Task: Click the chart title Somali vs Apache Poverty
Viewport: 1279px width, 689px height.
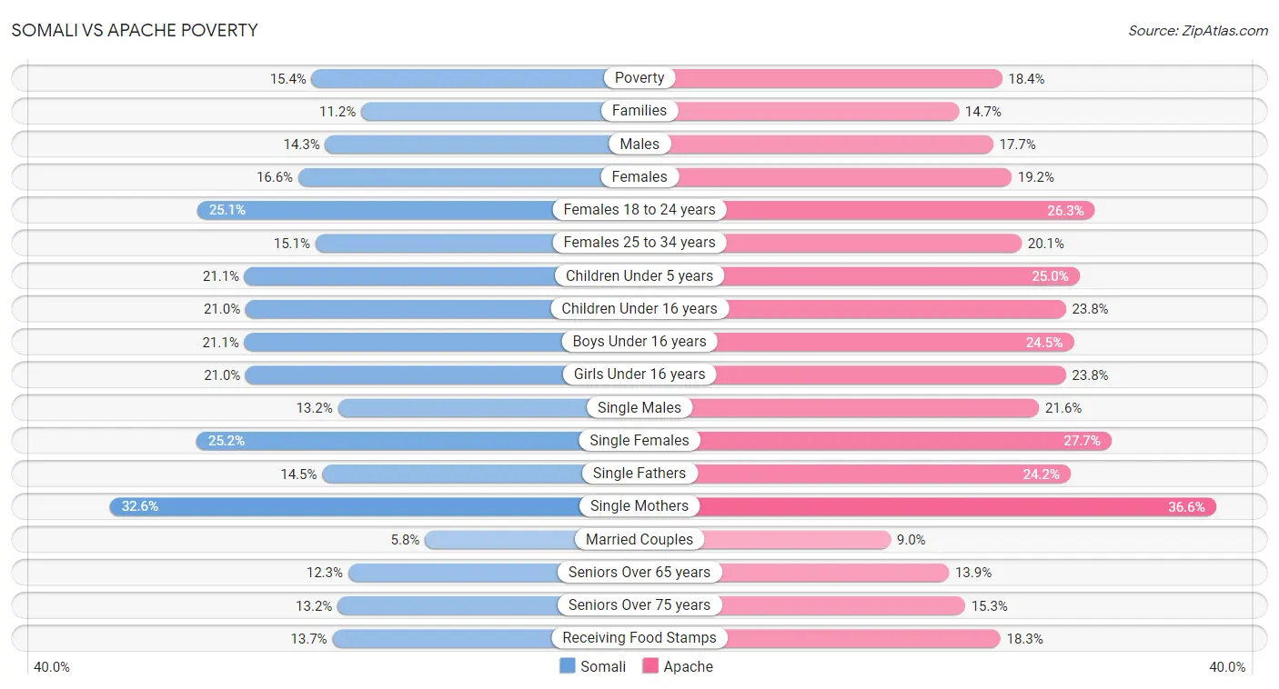Action: (135, 30)
